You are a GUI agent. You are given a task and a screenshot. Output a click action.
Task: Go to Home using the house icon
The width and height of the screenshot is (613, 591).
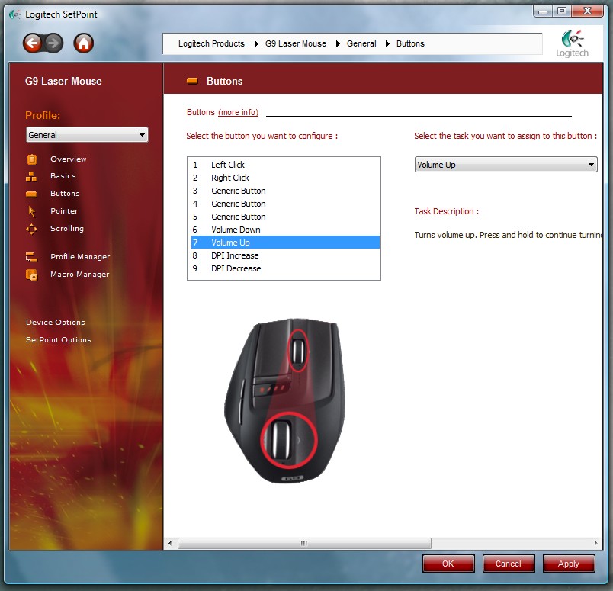[84, 43]
